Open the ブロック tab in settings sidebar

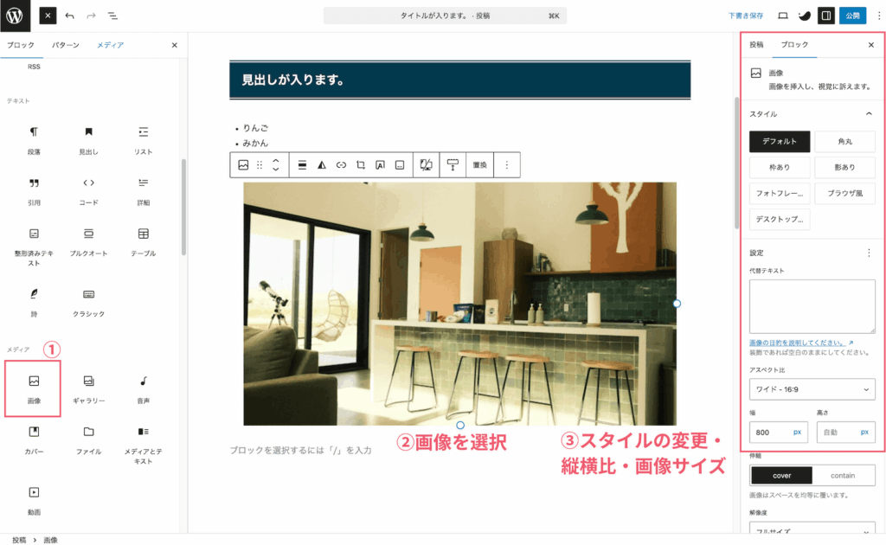pos(794,45)
